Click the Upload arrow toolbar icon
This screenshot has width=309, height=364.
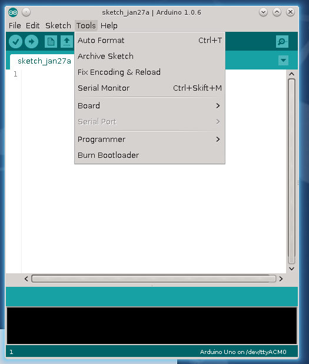coord(32,42)
